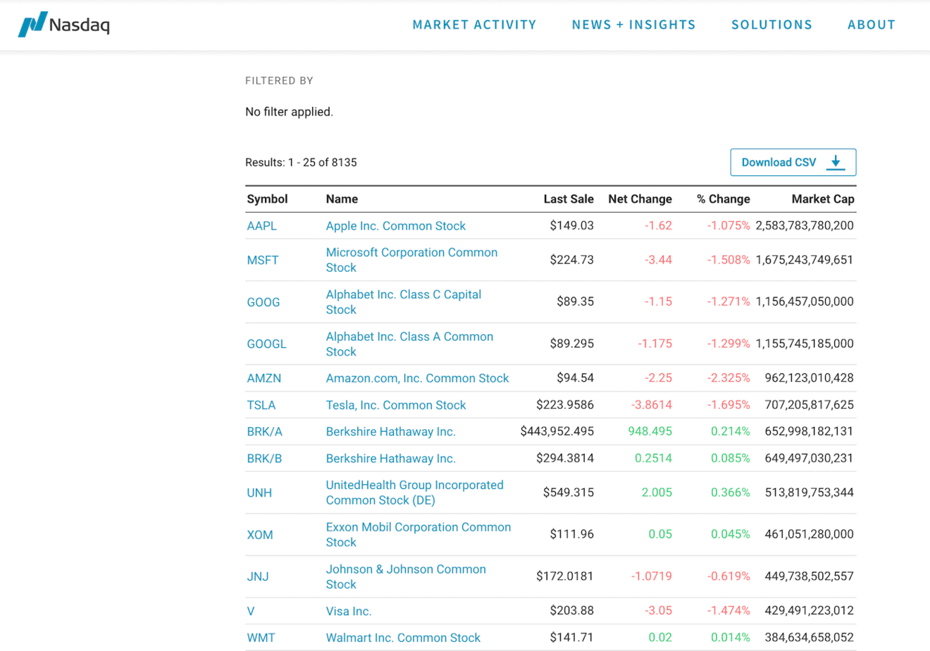Viewport: 930px width, 651px height.
Task: Click the Market Cap column header
Action: coord(823,199)
